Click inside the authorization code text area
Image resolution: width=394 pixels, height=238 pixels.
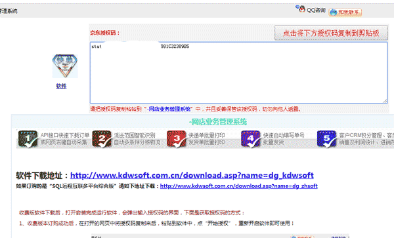point(239,73)
